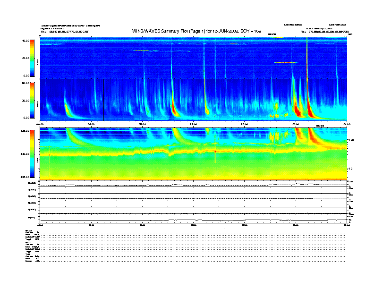Image resolution: width=374 pixels, height=289 pixels.
Task: Click the red horizontal streak in RAD2 panel
Action: pyautogui.click(x=286, y=62)
